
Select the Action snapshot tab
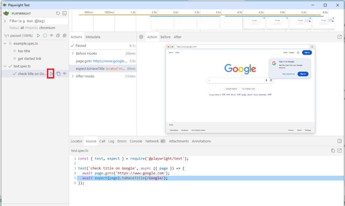152,37
